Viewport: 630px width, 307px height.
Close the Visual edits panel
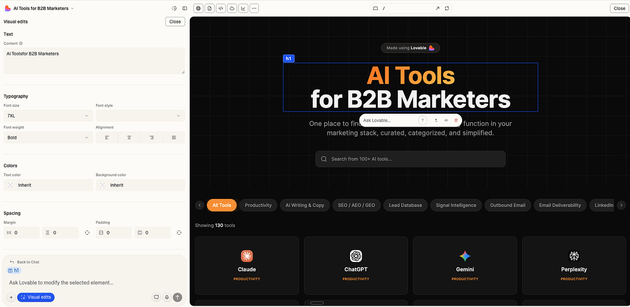[x=175, y=22]
